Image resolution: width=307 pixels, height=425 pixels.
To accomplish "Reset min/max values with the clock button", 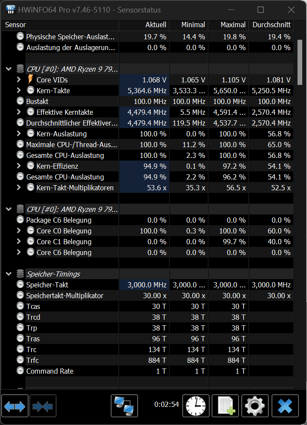I will coord(196,406).
